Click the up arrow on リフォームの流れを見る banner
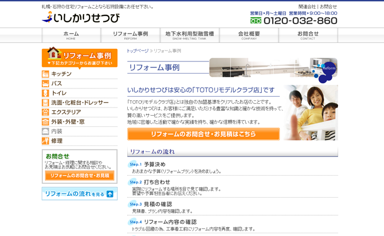 click(x=110, y=194)
